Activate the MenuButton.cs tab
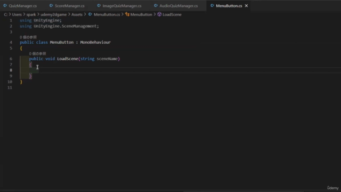 tap(229, 6)
